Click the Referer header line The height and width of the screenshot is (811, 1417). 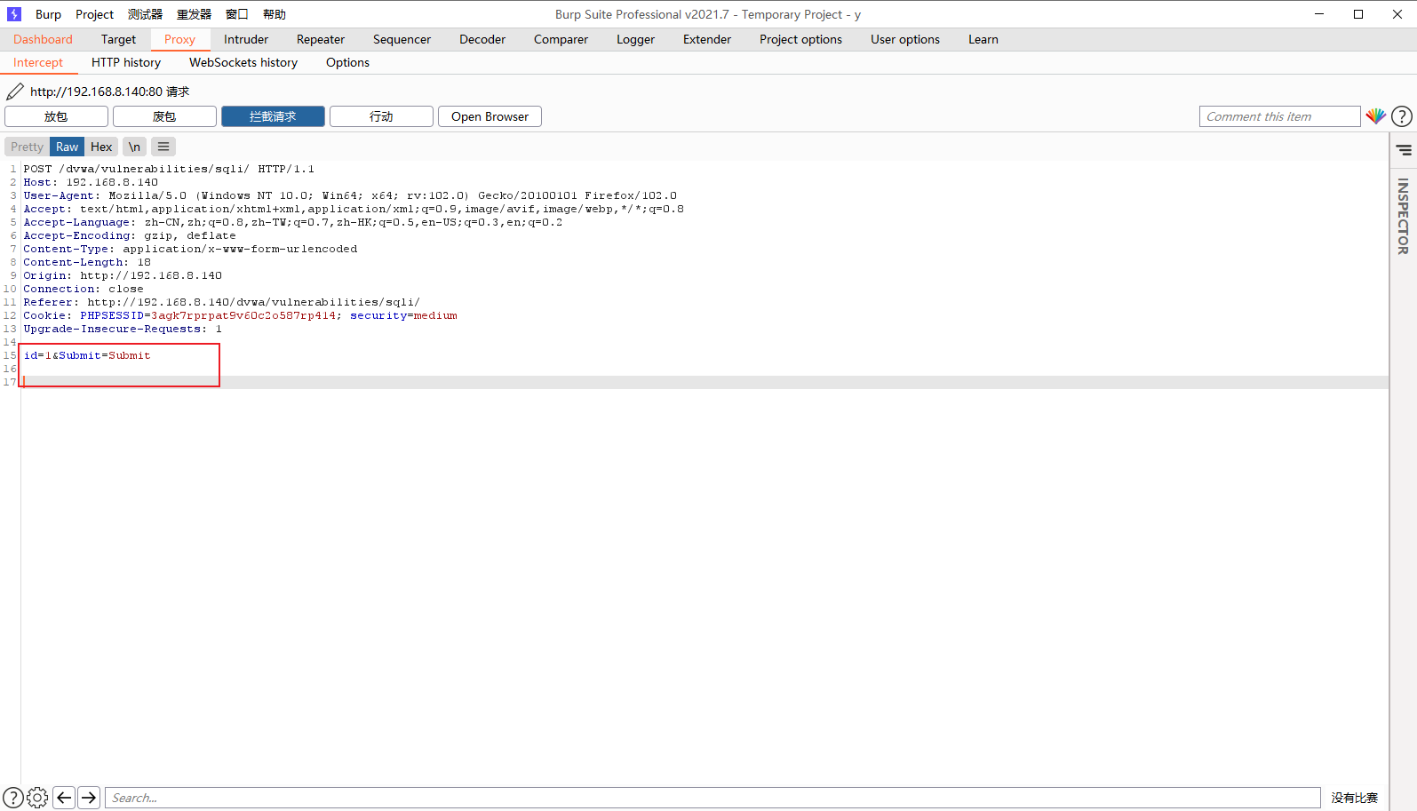[221, 302]
